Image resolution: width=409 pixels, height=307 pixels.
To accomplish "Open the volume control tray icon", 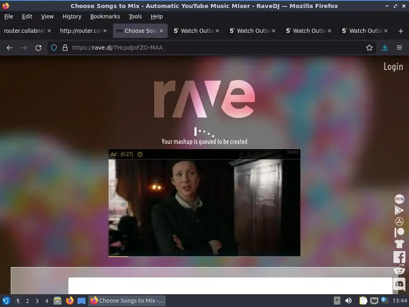I will coord(348,301).
